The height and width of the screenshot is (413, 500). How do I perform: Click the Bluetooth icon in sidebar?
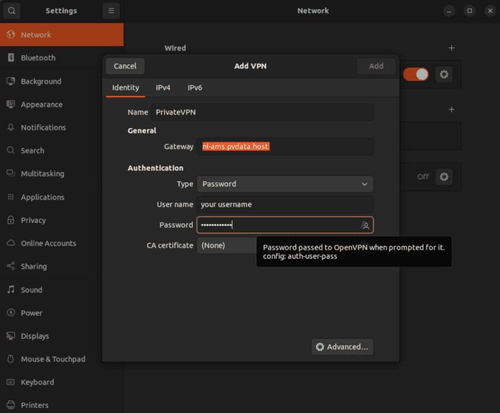10,58
